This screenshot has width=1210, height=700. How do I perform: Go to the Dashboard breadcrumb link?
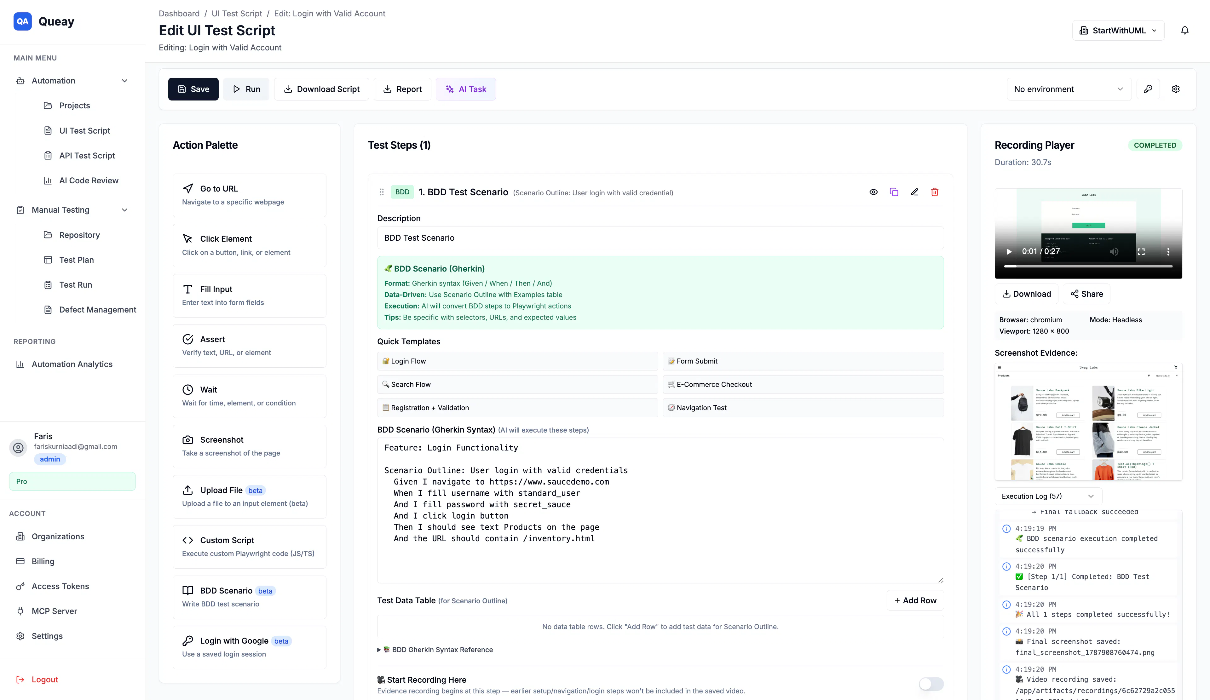pos(179,14)
